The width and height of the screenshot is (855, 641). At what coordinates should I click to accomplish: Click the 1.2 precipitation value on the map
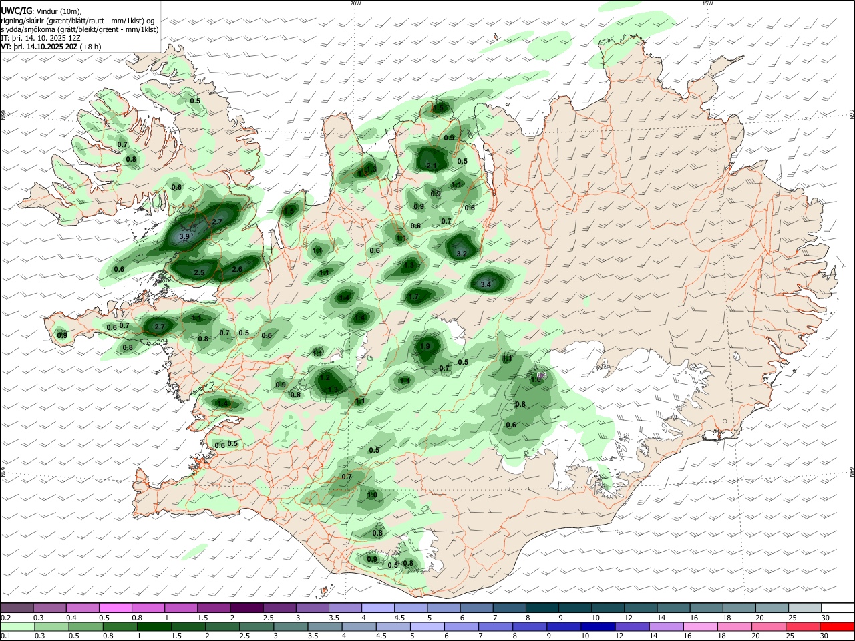pyautogui.click(x=325, y=377)
